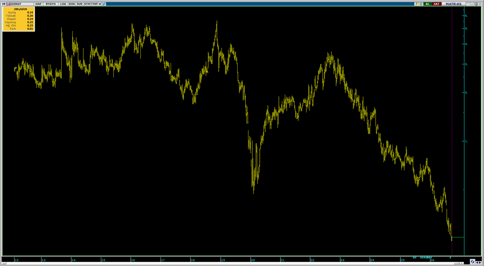
Task: Click the MATRiKS logo button
Action: [453, 4]
